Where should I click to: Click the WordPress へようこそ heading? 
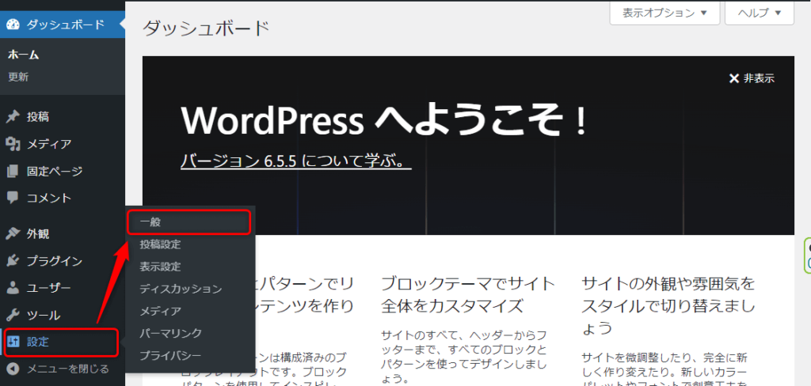(x=385, y=120)
